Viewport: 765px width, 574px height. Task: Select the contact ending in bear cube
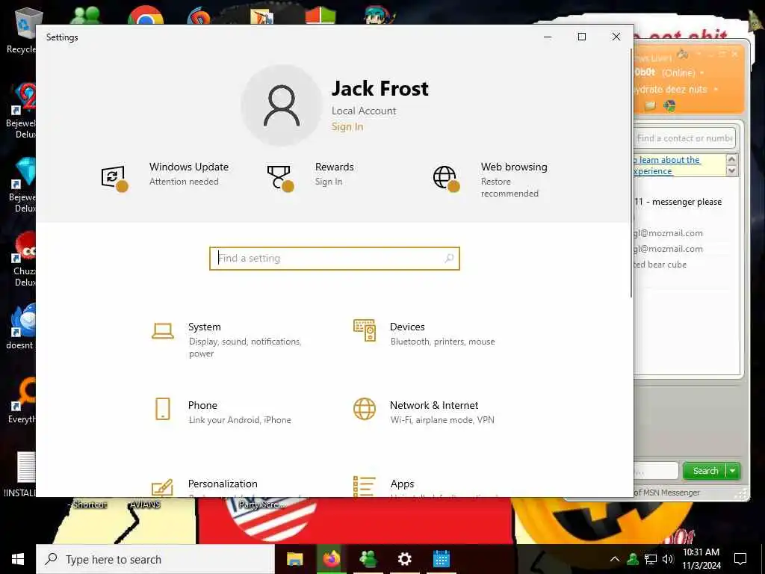pyautogui.click(x=660, y=265)
